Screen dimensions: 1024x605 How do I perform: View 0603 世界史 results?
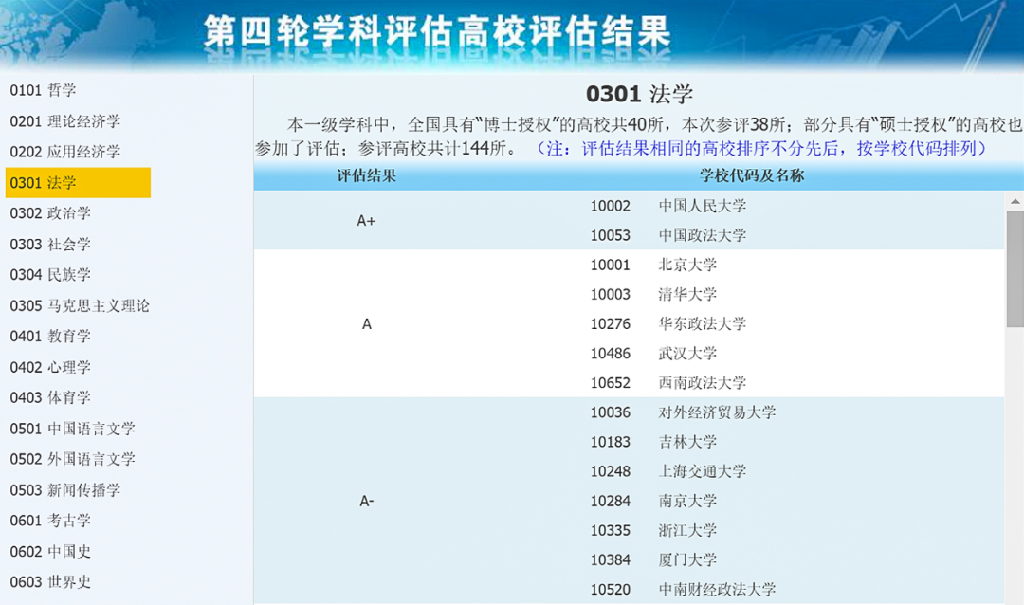(x=50, y=581)
